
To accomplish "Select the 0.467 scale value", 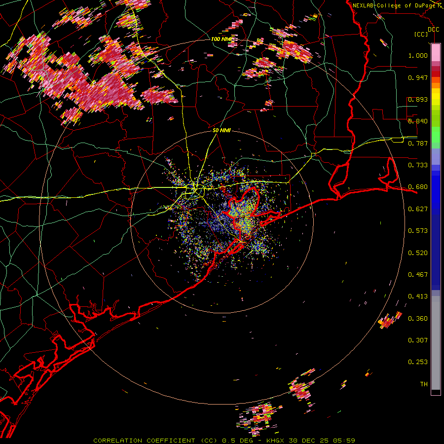I will click(418, 275).
